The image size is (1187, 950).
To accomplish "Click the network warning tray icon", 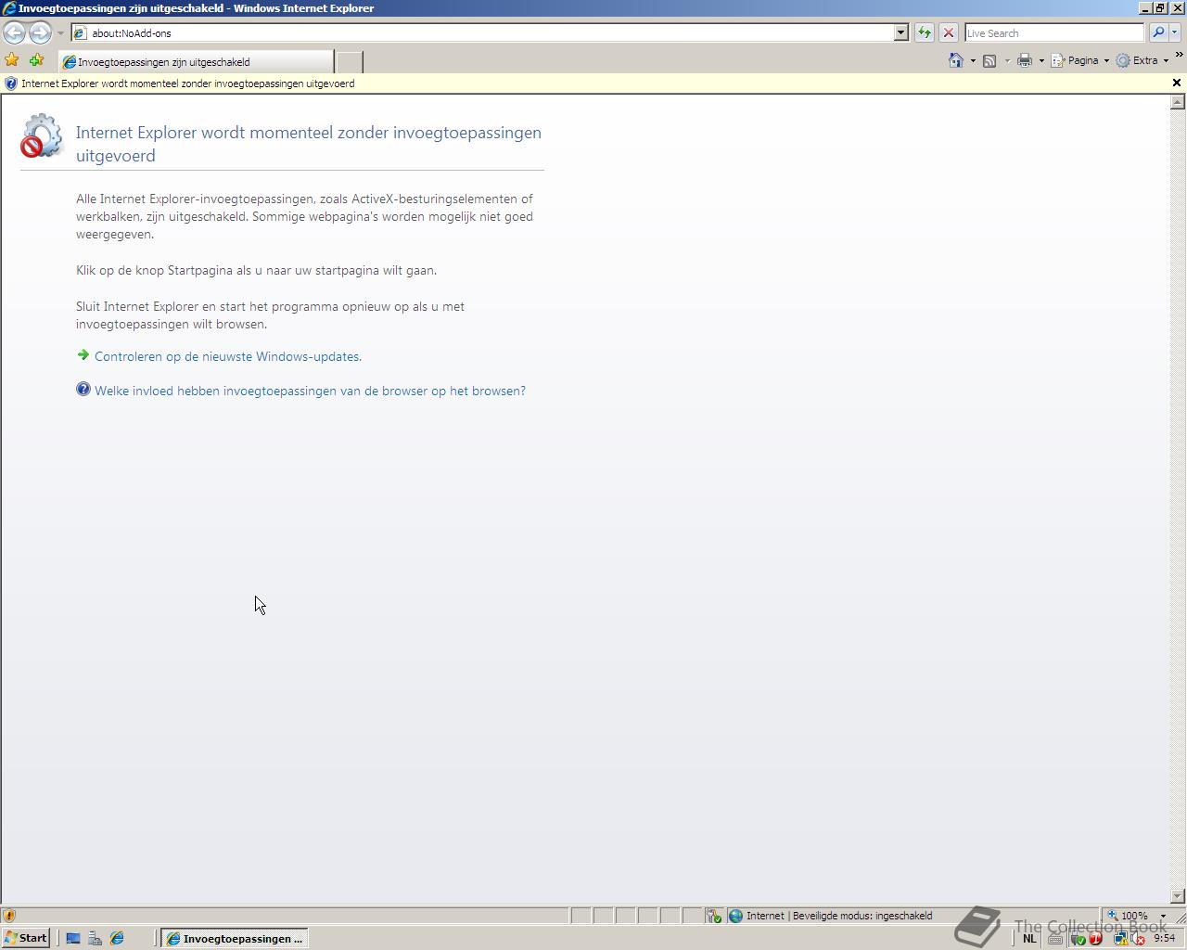I will [x=1120, y=939].
